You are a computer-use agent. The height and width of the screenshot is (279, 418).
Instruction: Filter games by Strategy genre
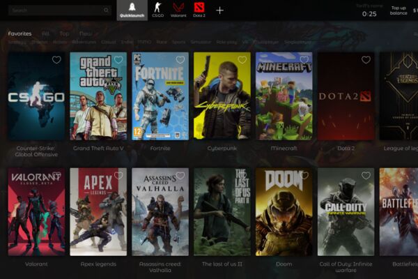pos(17,42)
